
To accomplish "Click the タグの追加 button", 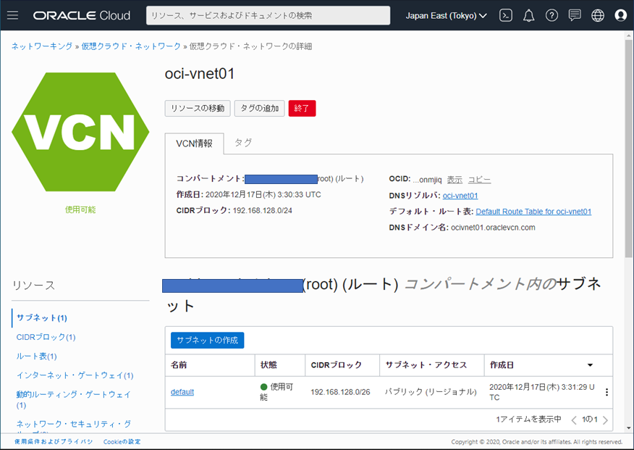I will point(259,109).
